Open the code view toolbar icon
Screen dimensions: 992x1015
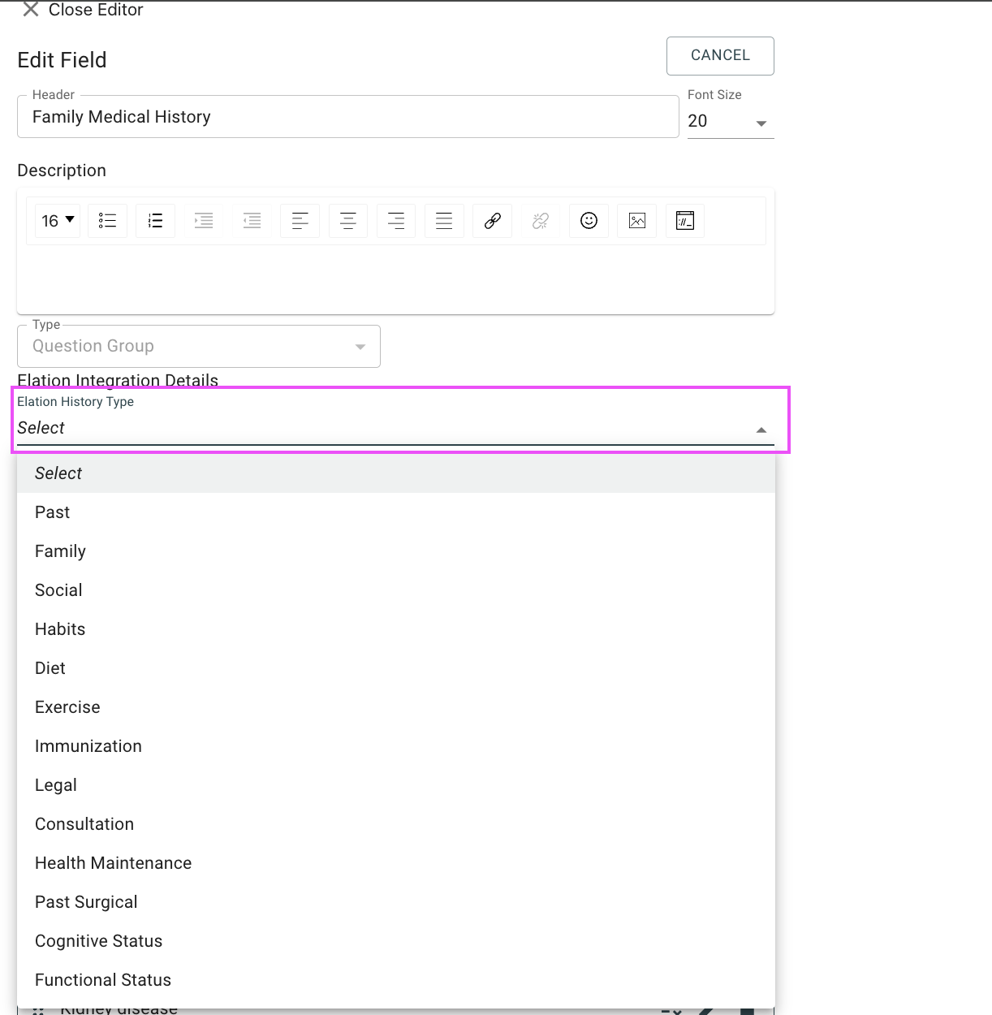click(x=685, y=221)
